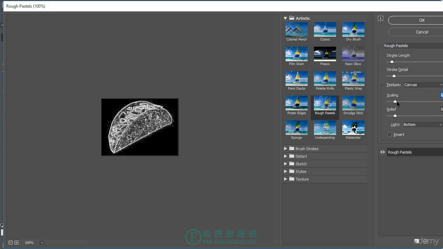The image size is (443, 249).
Task: Click the zoom in plus button
Action: (x=16, y=243)
